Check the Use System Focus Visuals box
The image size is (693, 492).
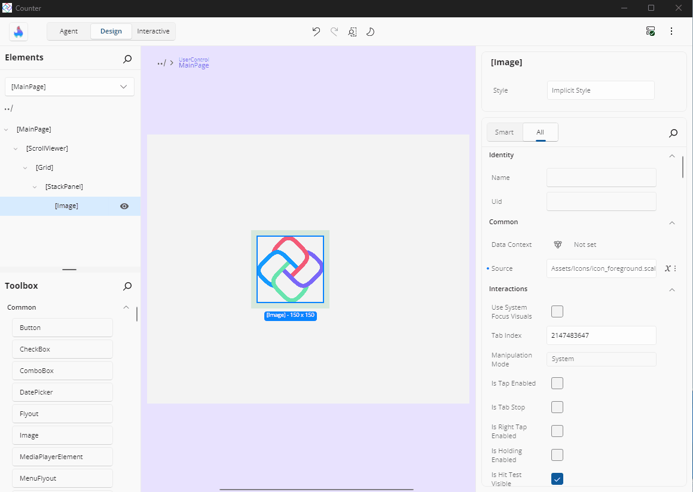557,311
